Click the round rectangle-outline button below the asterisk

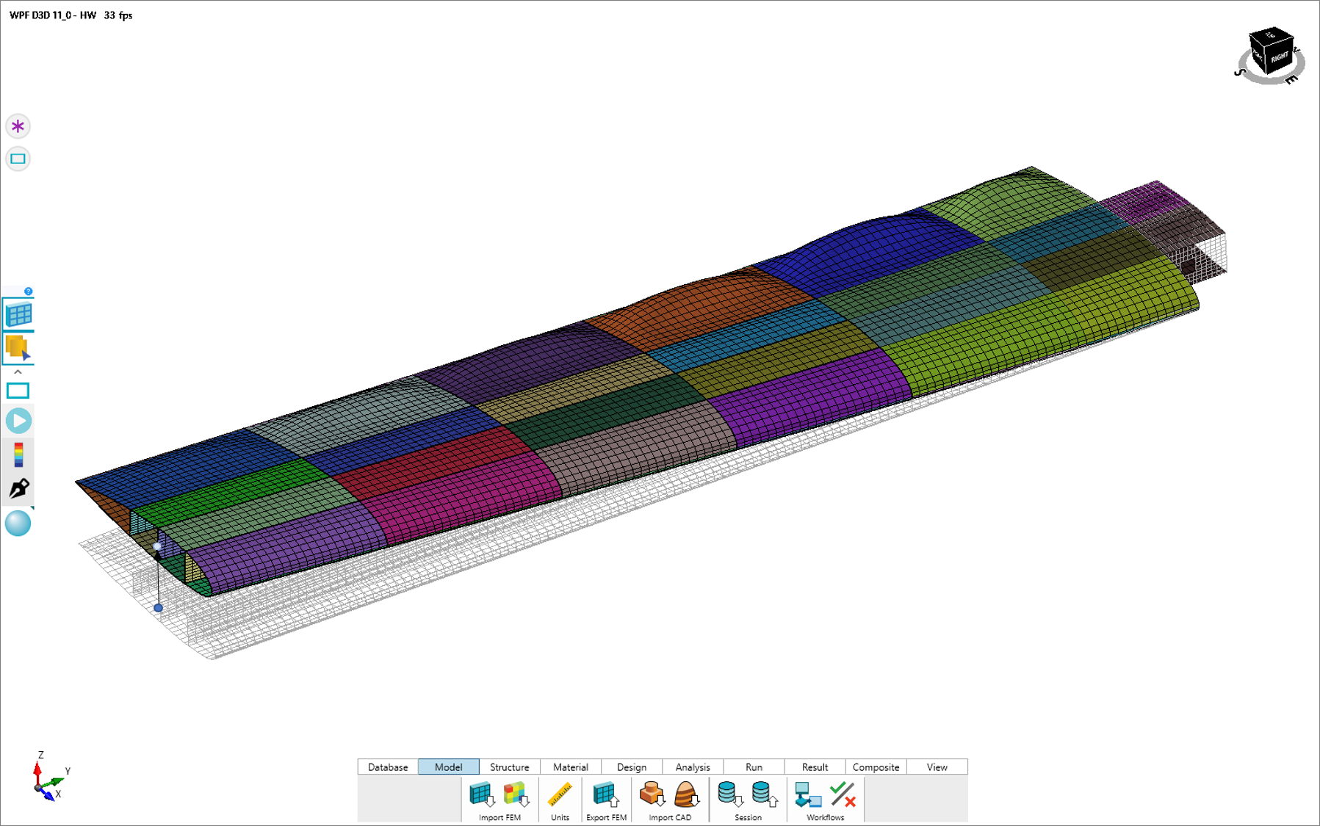click(18, 159)
